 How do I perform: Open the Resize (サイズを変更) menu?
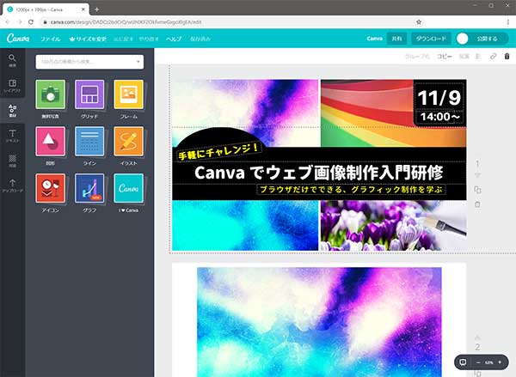(x=88, y=39)
